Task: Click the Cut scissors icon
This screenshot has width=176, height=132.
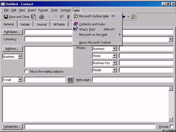Action: click(49, 17)
